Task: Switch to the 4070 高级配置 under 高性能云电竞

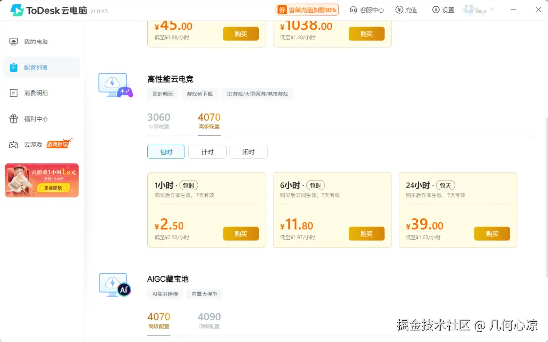Action: (x=209, y=119)
